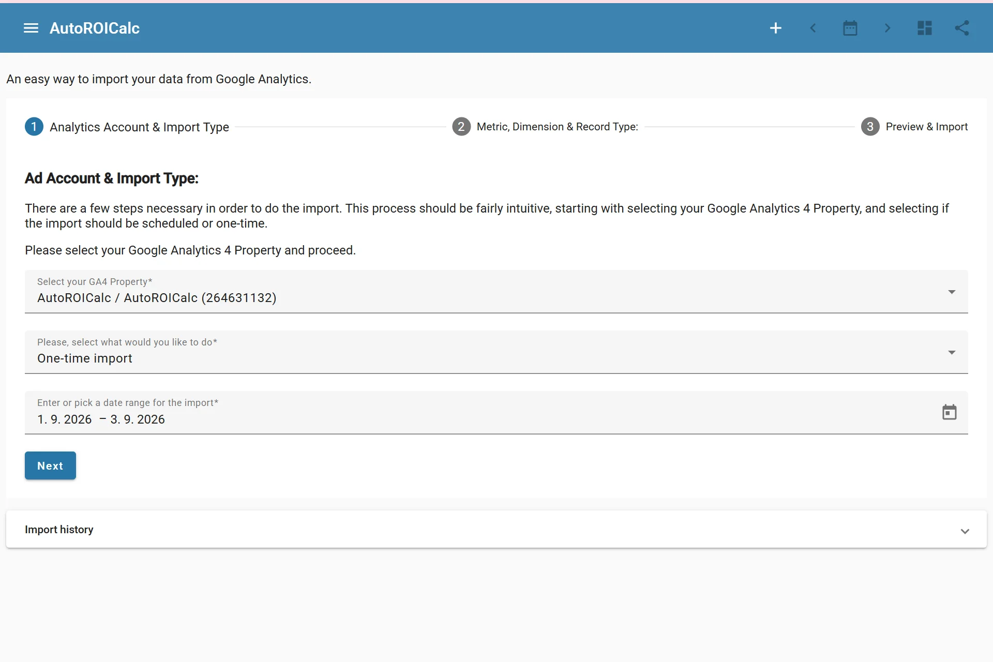Open the One-time import type dropdown
Screen dimensions: 993x662
496,352
